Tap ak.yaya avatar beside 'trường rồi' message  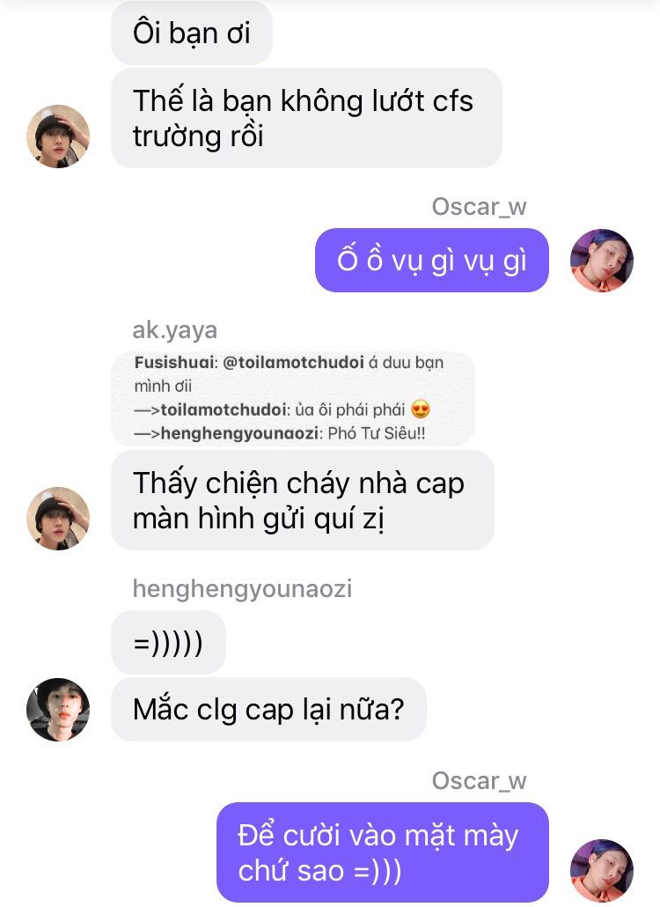(x=58, y=136)
